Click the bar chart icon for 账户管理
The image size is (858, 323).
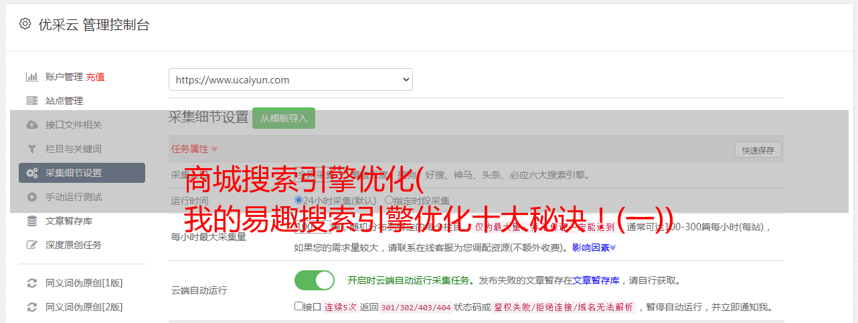(x=31, y=77)
